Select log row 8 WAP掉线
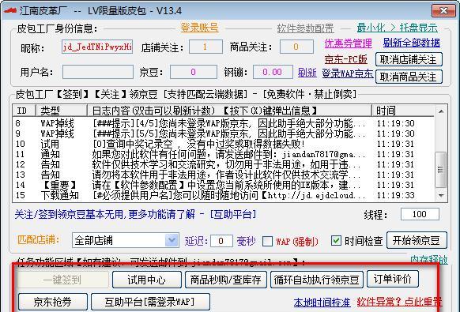Image resolution: width=460 pixels, height=312 pixels. (x=223, y=123)
